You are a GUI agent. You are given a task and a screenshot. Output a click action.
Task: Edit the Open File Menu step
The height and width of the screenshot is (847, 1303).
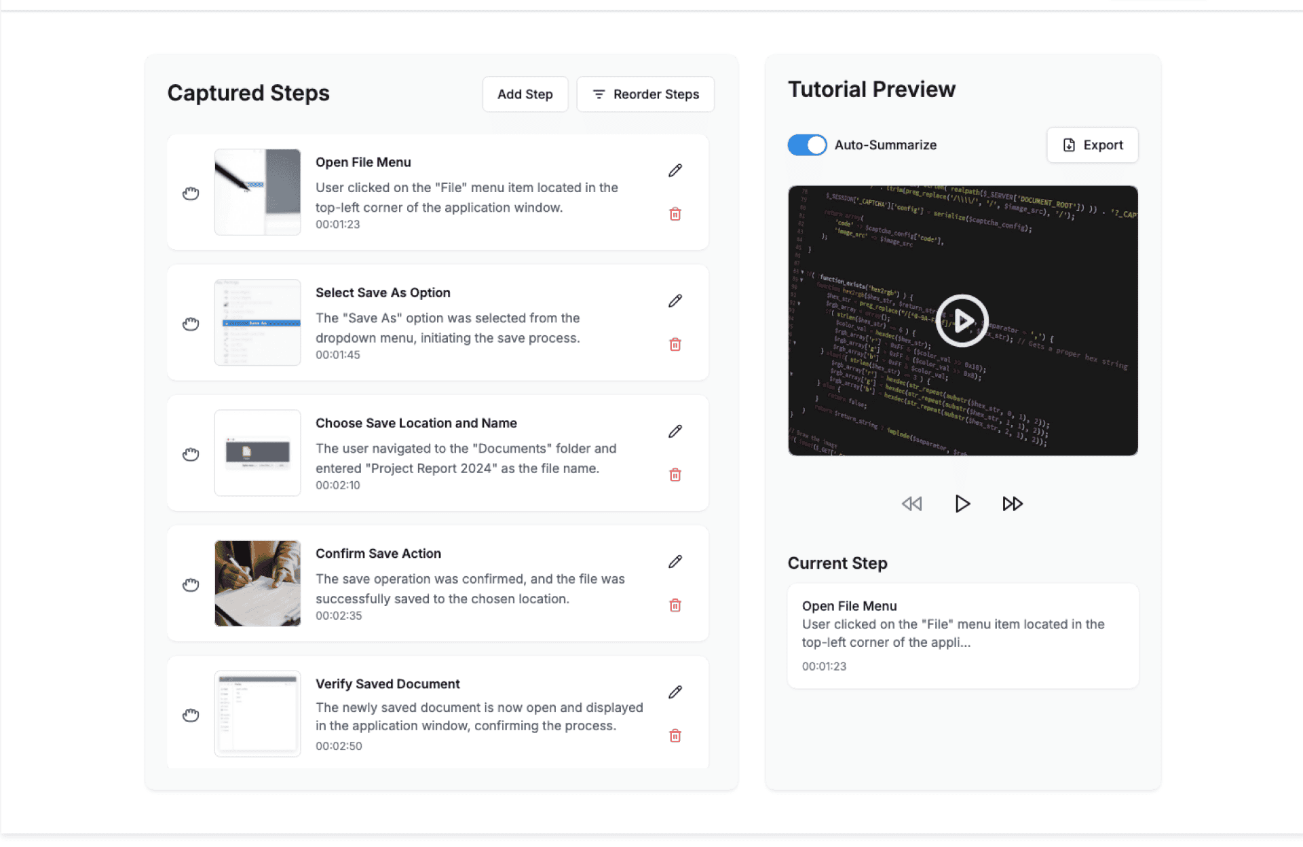675,170
